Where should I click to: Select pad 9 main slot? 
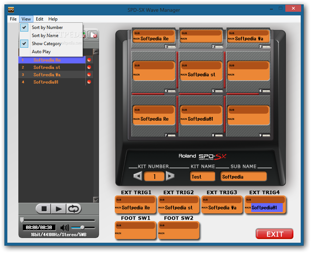tap(248, 119)
